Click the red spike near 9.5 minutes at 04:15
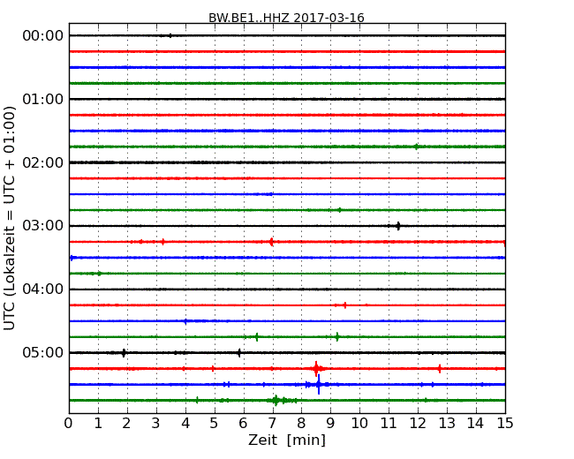 click(x=344, y=305)
